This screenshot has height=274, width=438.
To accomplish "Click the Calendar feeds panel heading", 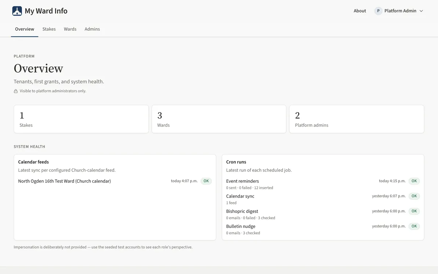I will (34, 162).
